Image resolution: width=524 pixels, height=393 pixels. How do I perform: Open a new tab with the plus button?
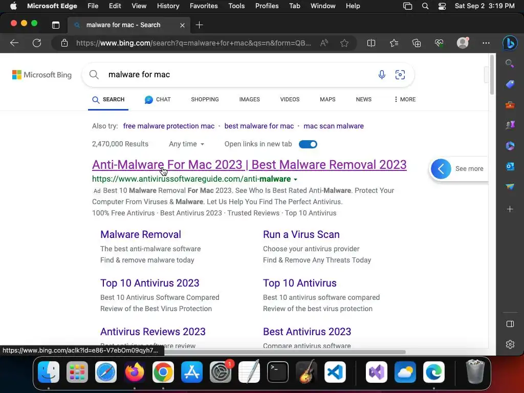199,25
